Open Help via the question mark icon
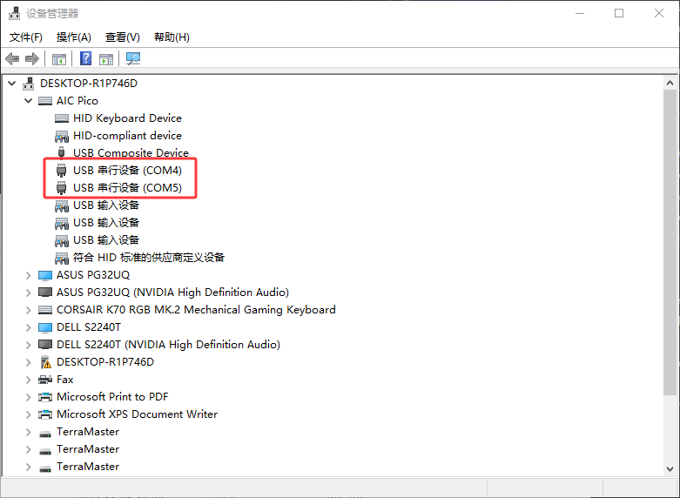The width and height of the screenshot is (680, 498). coord(86,58)
